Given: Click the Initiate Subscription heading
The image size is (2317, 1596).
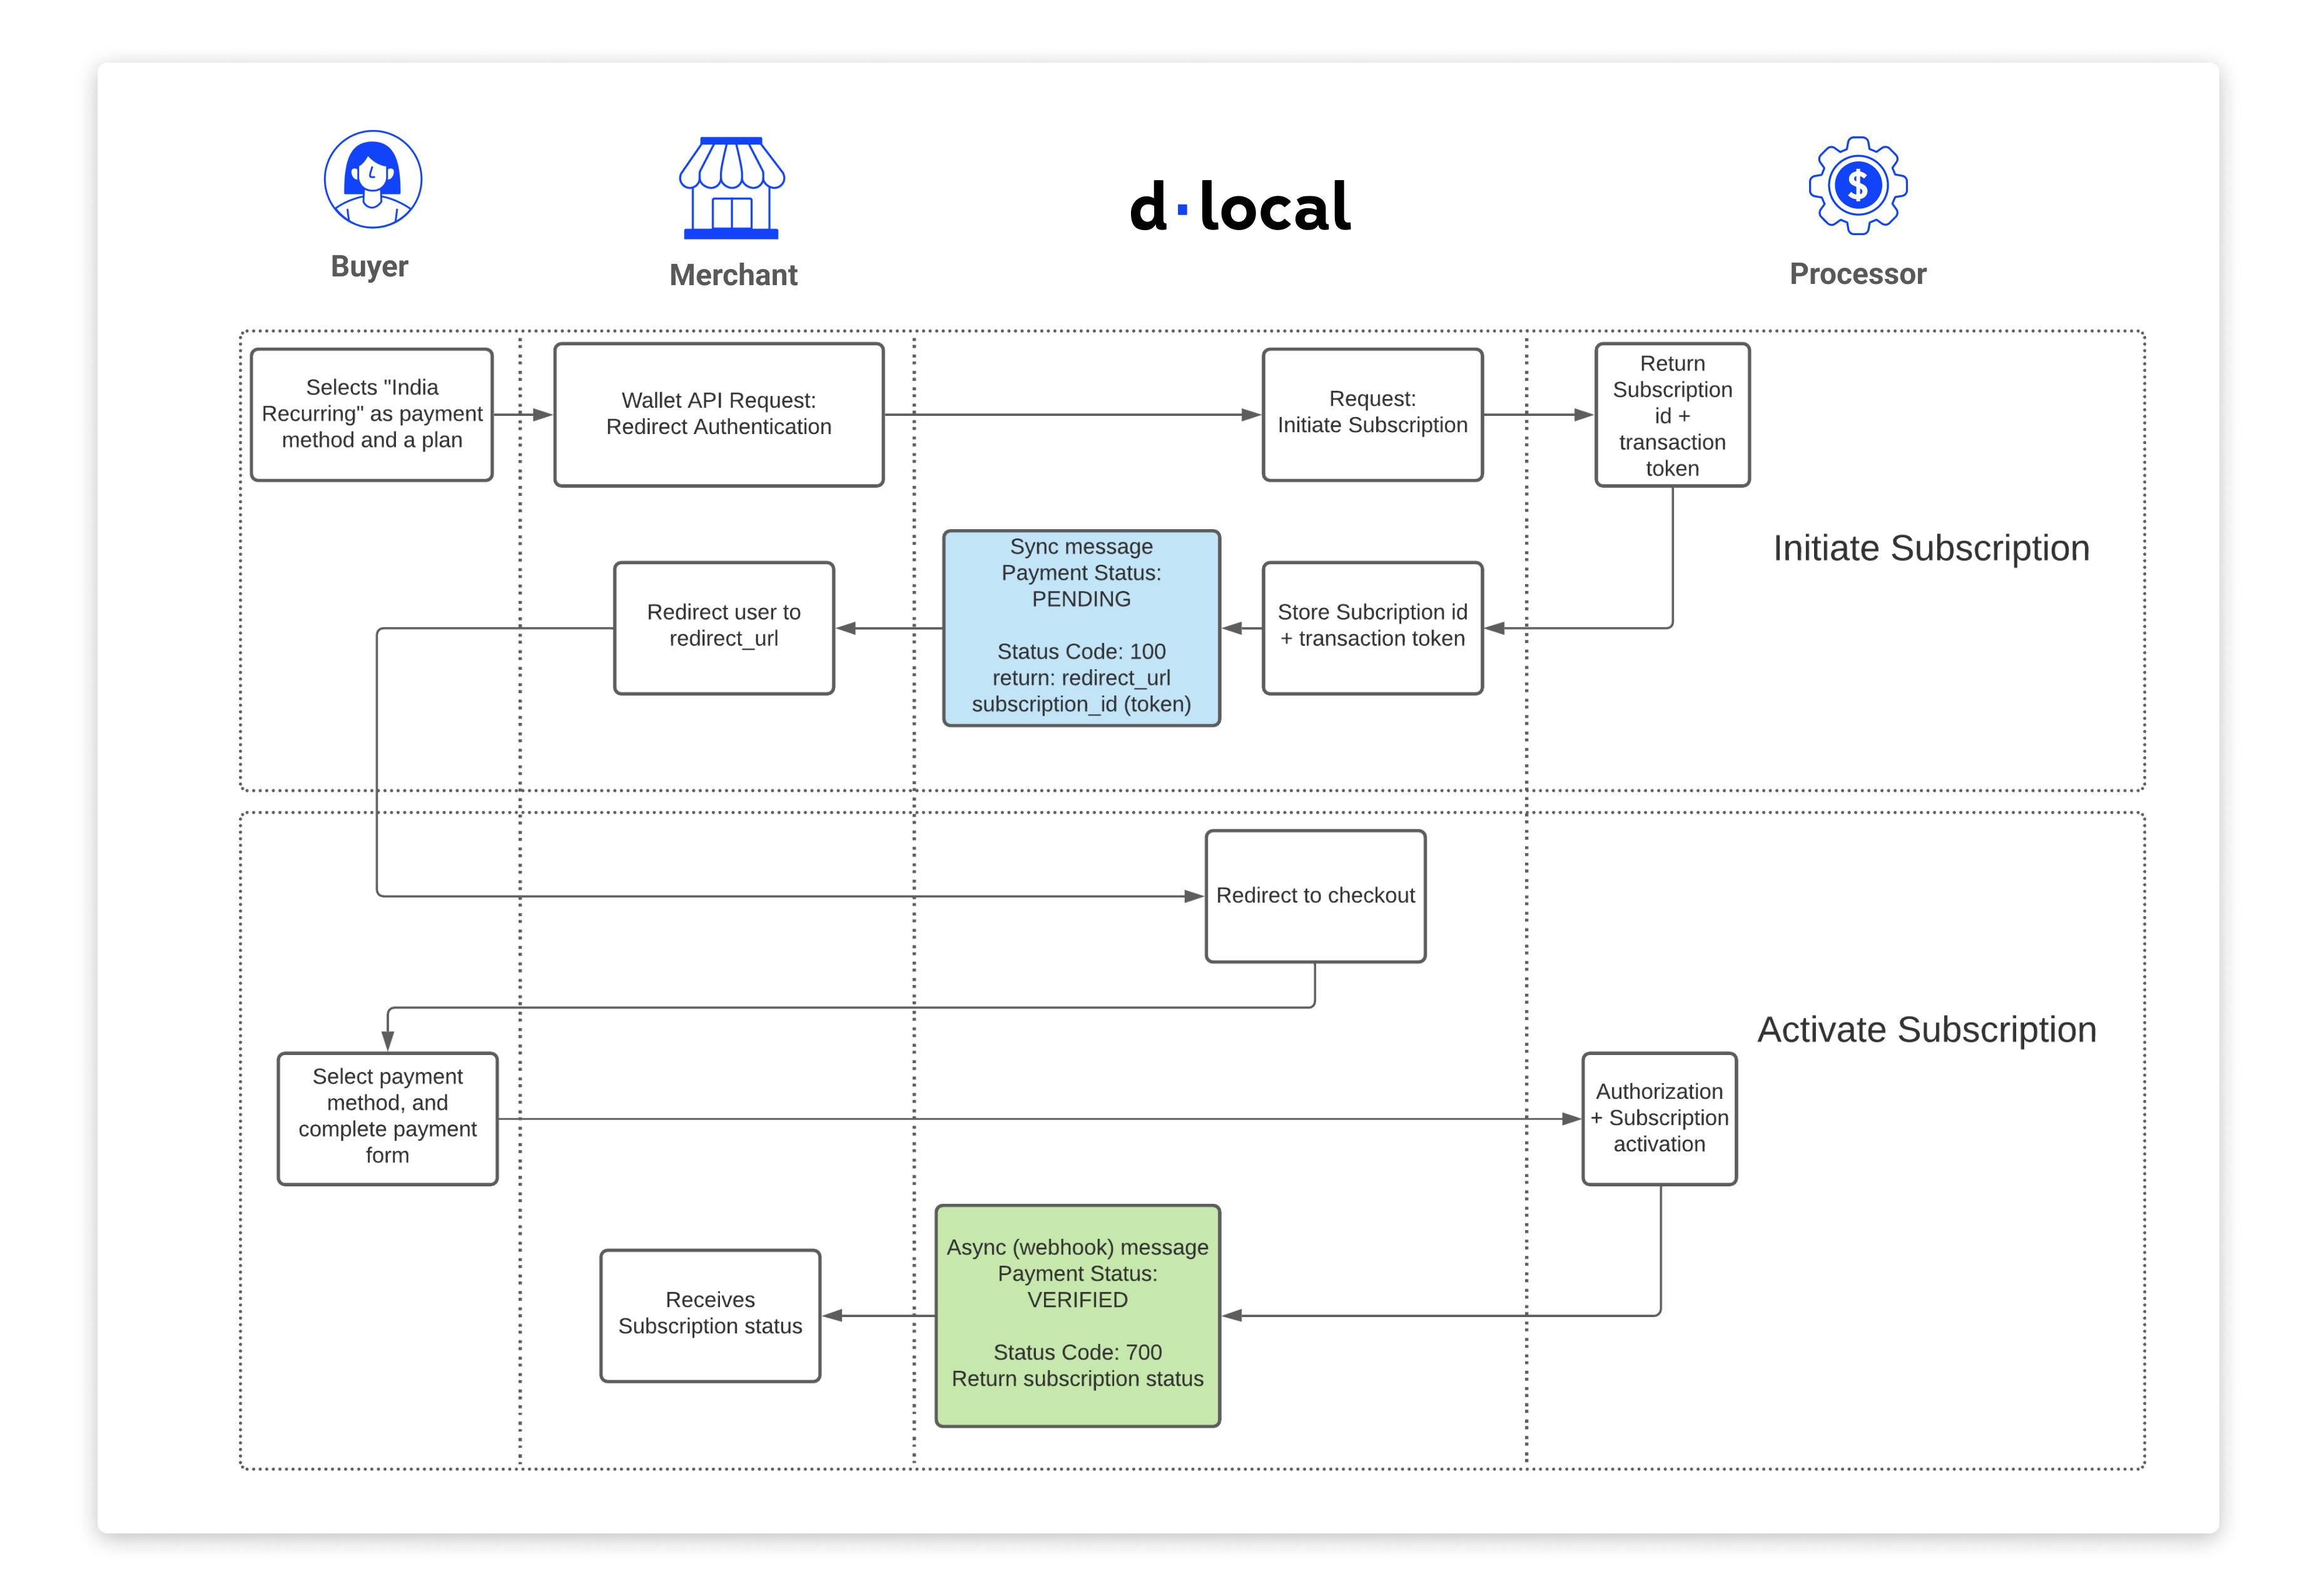Looking at the screenshot, I should tap(1930, 548).
